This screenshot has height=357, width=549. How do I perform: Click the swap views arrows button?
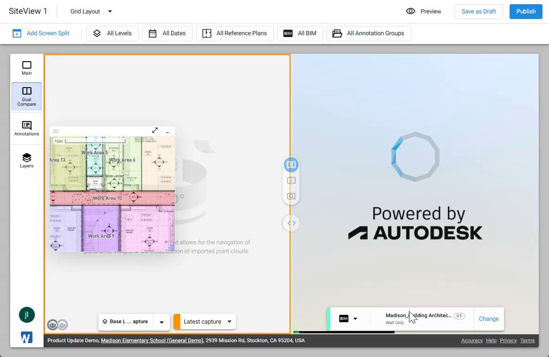point(291,223)
